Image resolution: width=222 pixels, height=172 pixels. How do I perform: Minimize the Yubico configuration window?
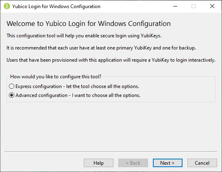[x=175, y=6]
